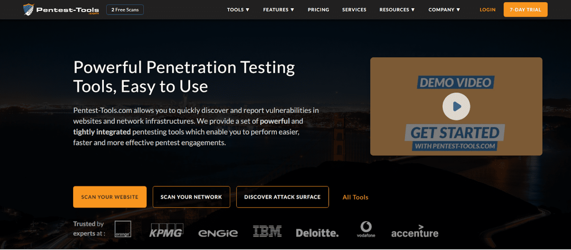The width and height of the screenshot is (571, 250).
Task: Expand the FEATURES dropdown
Action: pyautogui.click(x=278, y=10)
